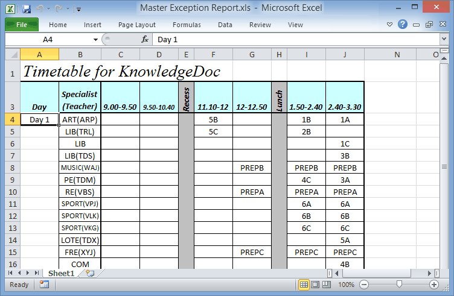Click the zoom slider handle
This screenshot has width=454, height=296.
[x=399, y=285]
